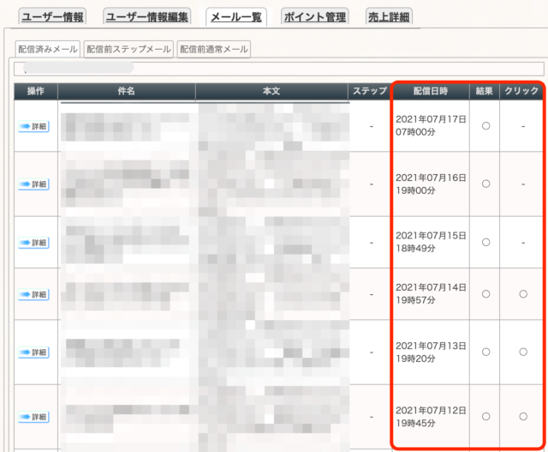Image resolution: width=548 pixels, height=452 pixels.
Task: Click the 配信日時 column header
Action: pyautogui.click(x=431, y=92)
